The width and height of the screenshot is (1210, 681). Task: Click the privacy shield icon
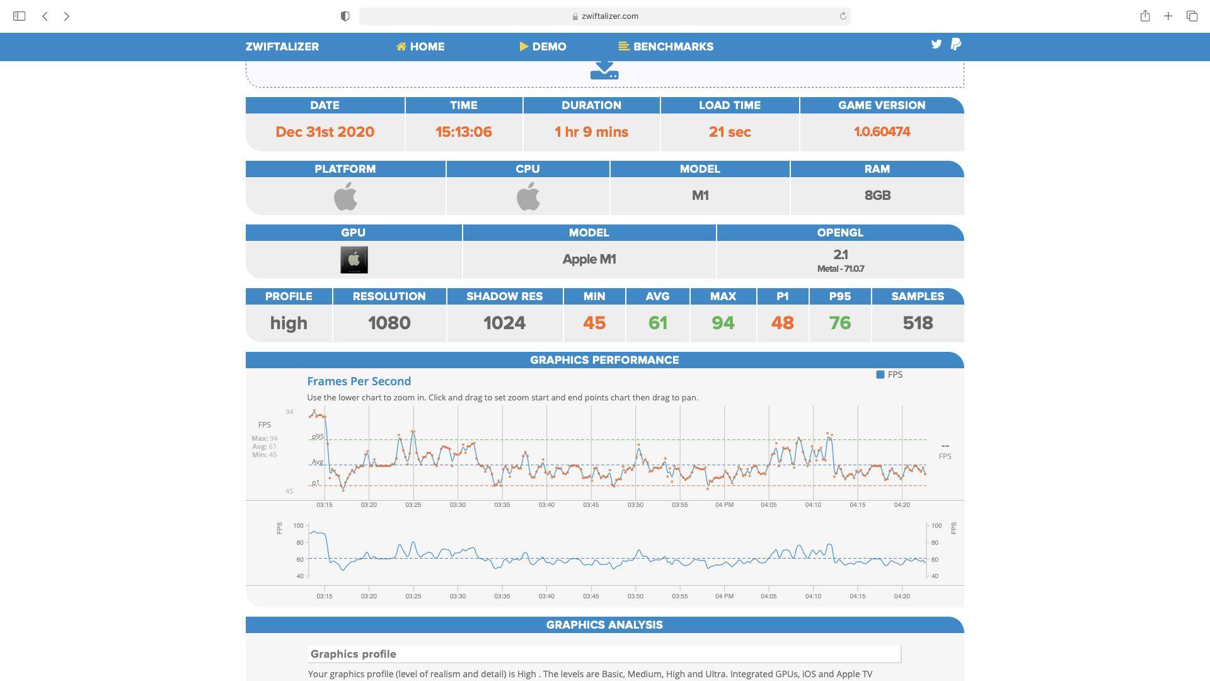click(345, 16)
